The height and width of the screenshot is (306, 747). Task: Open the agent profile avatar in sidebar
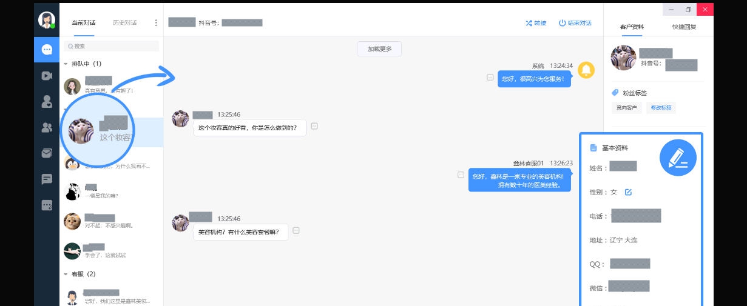click(x=47, y=20)
